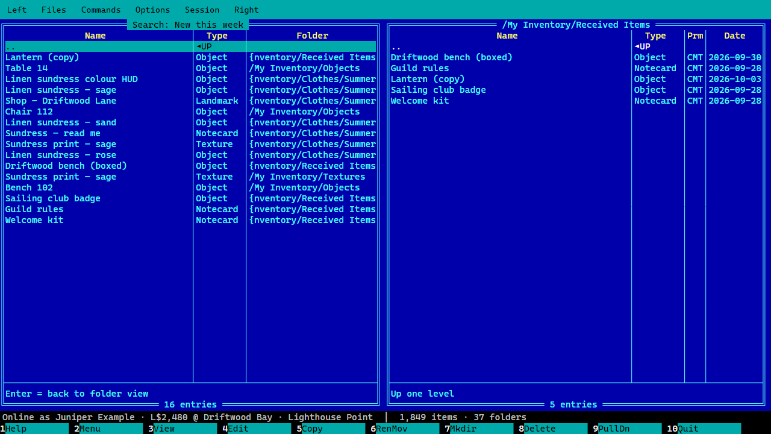Click the 10 Quit function key

[x=704, y=429]
